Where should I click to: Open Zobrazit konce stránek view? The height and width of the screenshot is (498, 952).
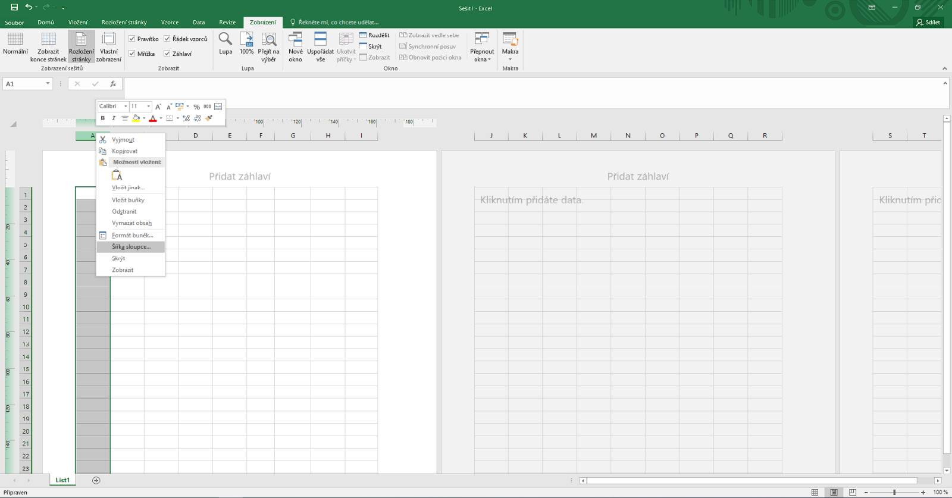point(48,46)
